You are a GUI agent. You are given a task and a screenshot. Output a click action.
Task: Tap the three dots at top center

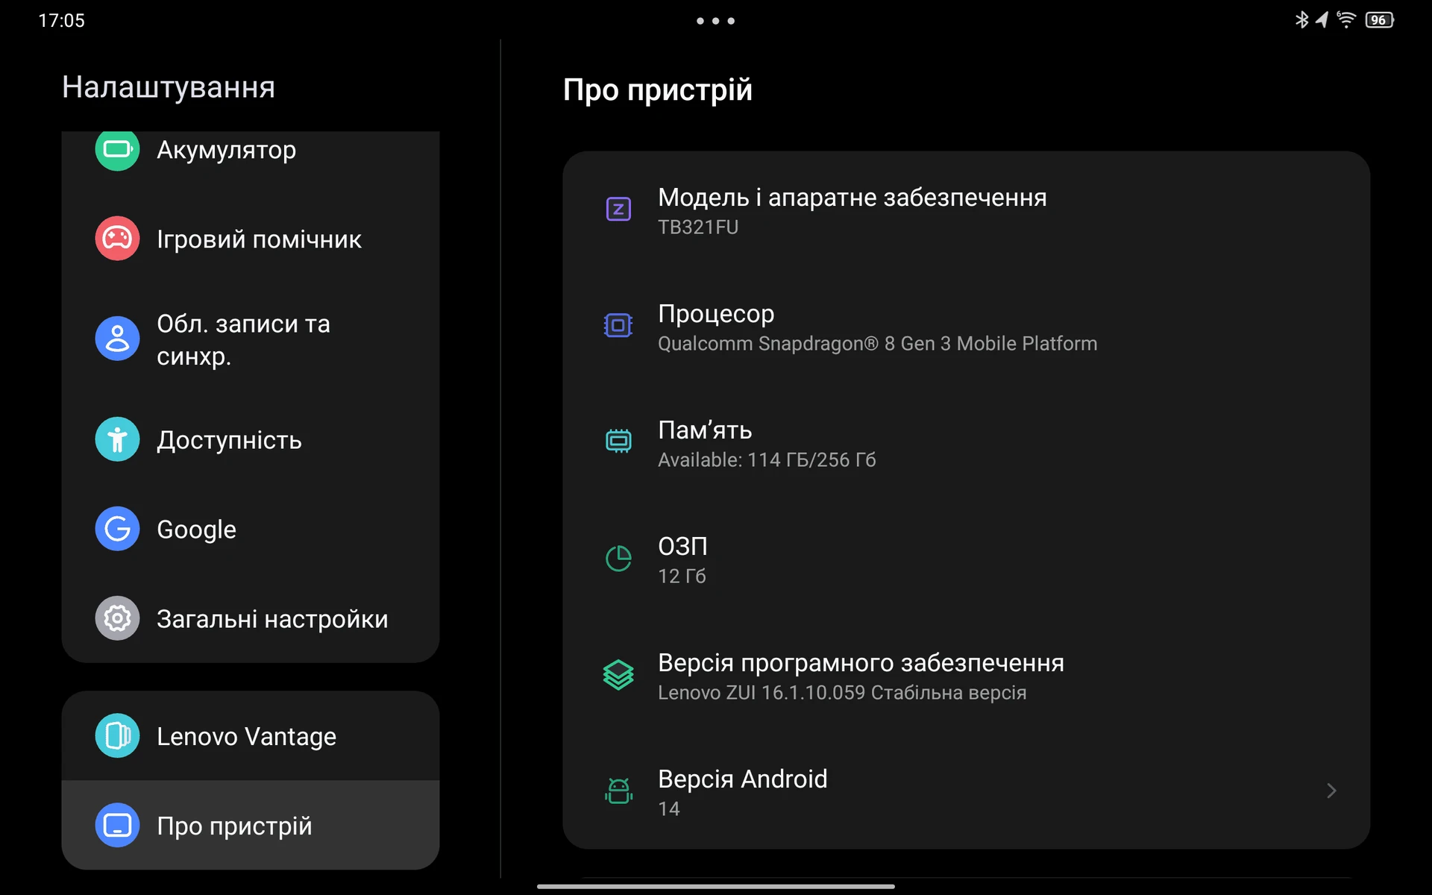(715, 21)
